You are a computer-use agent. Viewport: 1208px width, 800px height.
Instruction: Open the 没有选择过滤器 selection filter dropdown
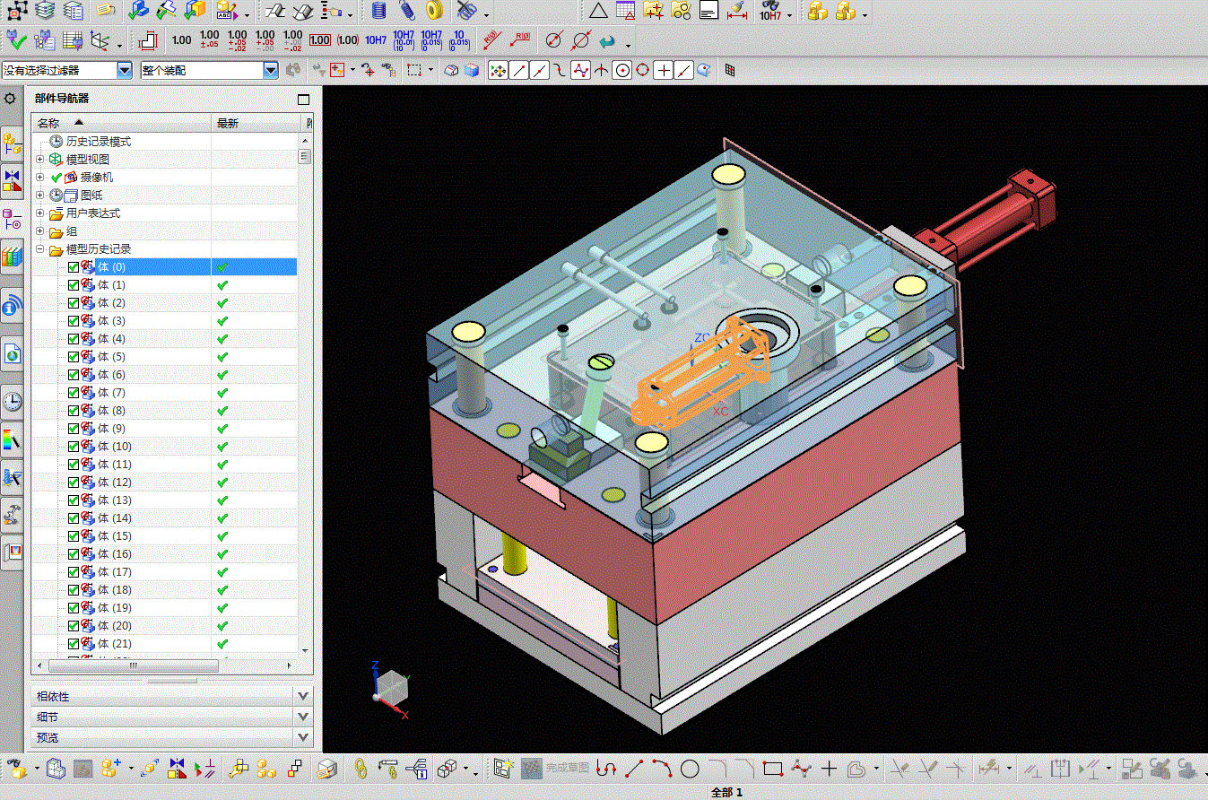(124, 70)
